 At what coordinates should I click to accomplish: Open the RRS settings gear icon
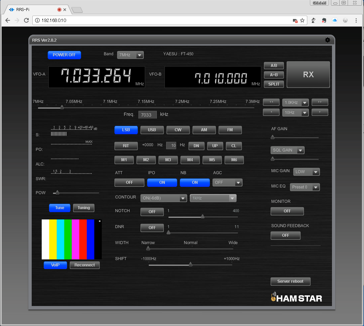click(327, 40)
